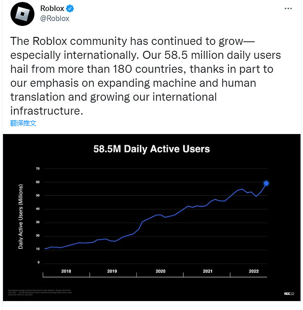Click the glowing blue endpoint on the chart
Image resolution: width=303 pixels, height=310 pixels.
point(266,183)
